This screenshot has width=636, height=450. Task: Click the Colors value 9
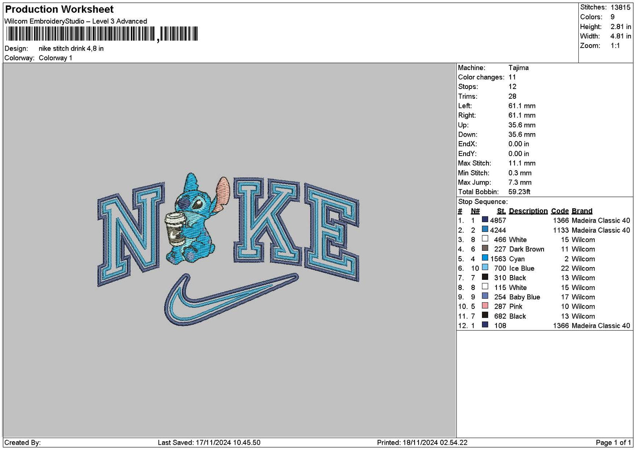(x=613, y=17)
